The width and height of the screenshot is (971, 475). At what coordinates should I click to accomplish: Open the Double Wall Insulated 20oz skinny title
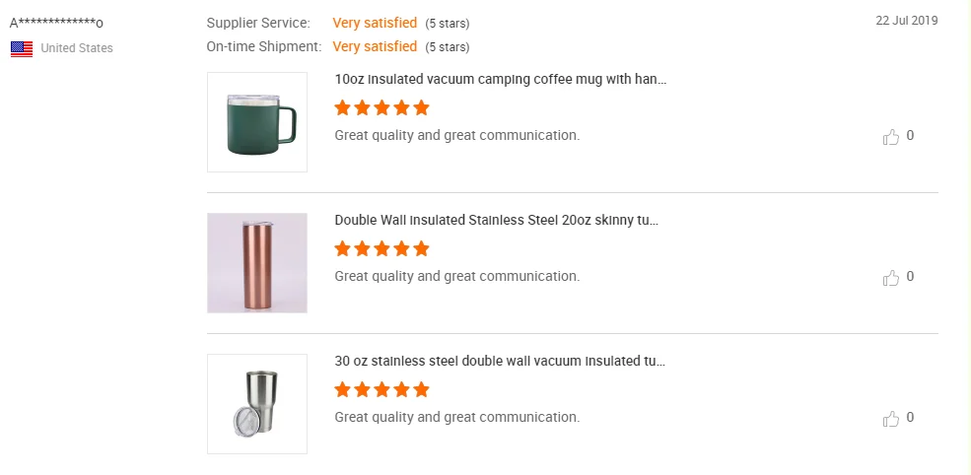point(496,220)
